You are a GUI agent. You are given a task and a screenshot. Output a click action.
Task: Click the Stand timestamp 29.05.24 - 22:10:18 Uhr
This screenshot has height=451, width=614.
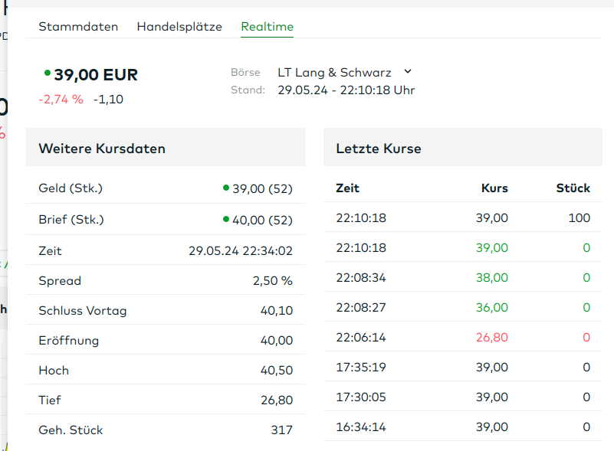346,90
